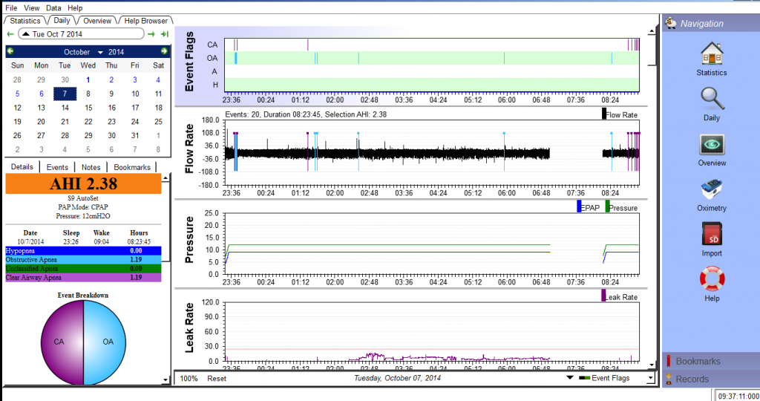The width and height of the screenshot is (760, 401).
Task: Open the Events tab in left panel
Action: pos(57,167)
